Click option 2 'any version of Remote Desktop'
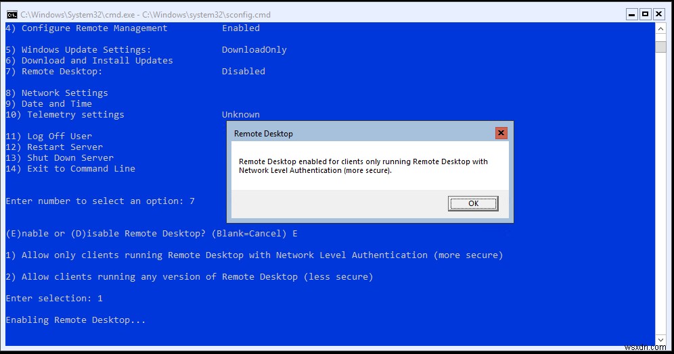 pyautogui.click(x=189, y=277)
